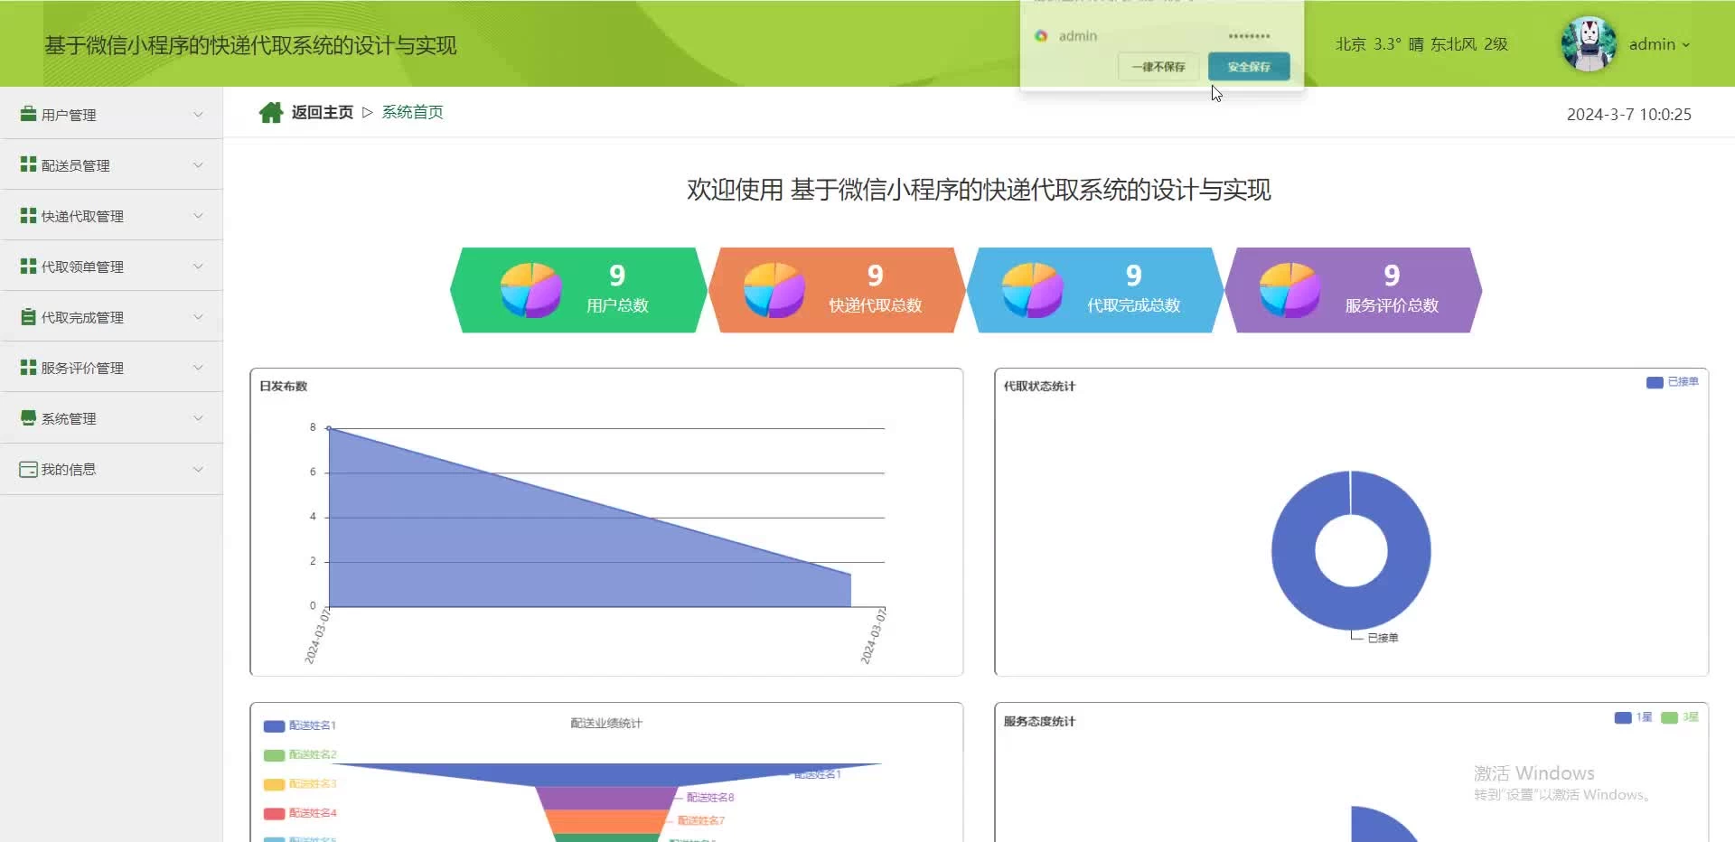Open the 代取领单管理 sidebar menu
The width and height of the screenshot is (1735, 842).
click(111, 266)
